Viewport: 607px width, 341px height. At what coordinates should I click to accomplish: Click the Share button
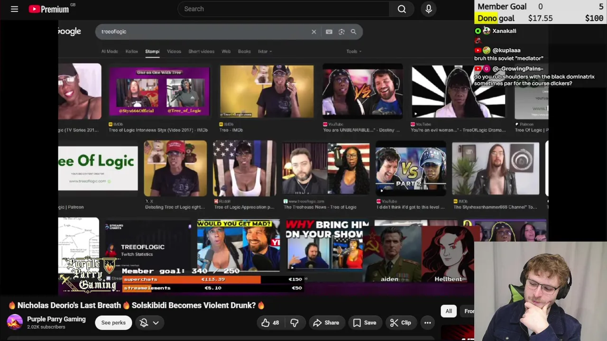tap(326, 323)
